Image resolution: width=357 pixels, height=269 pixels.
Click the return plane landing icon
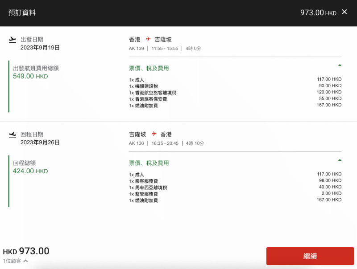12,134
